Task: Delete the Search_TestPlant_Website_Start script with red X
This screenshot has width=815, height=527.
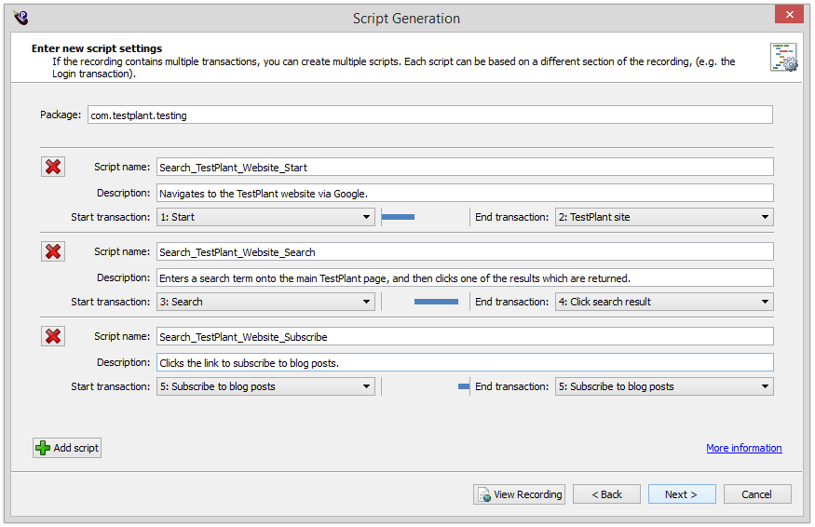Action: tap(53, 167)
